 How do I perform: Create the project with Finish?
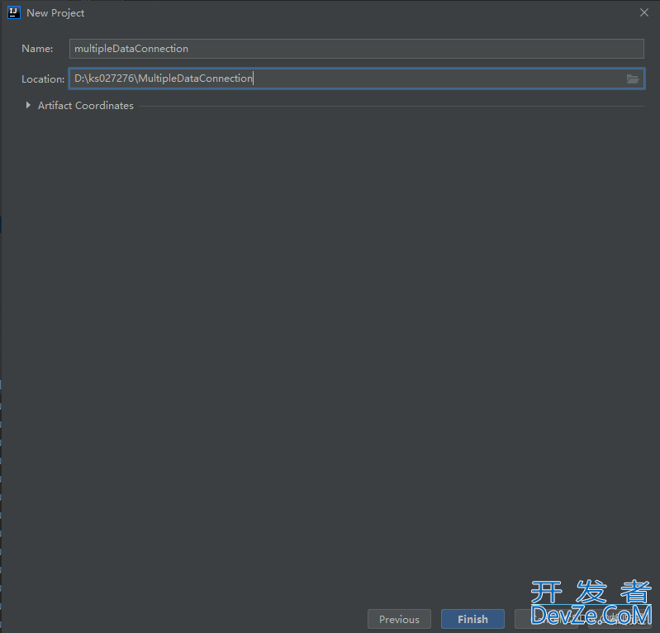pos(472,619)
